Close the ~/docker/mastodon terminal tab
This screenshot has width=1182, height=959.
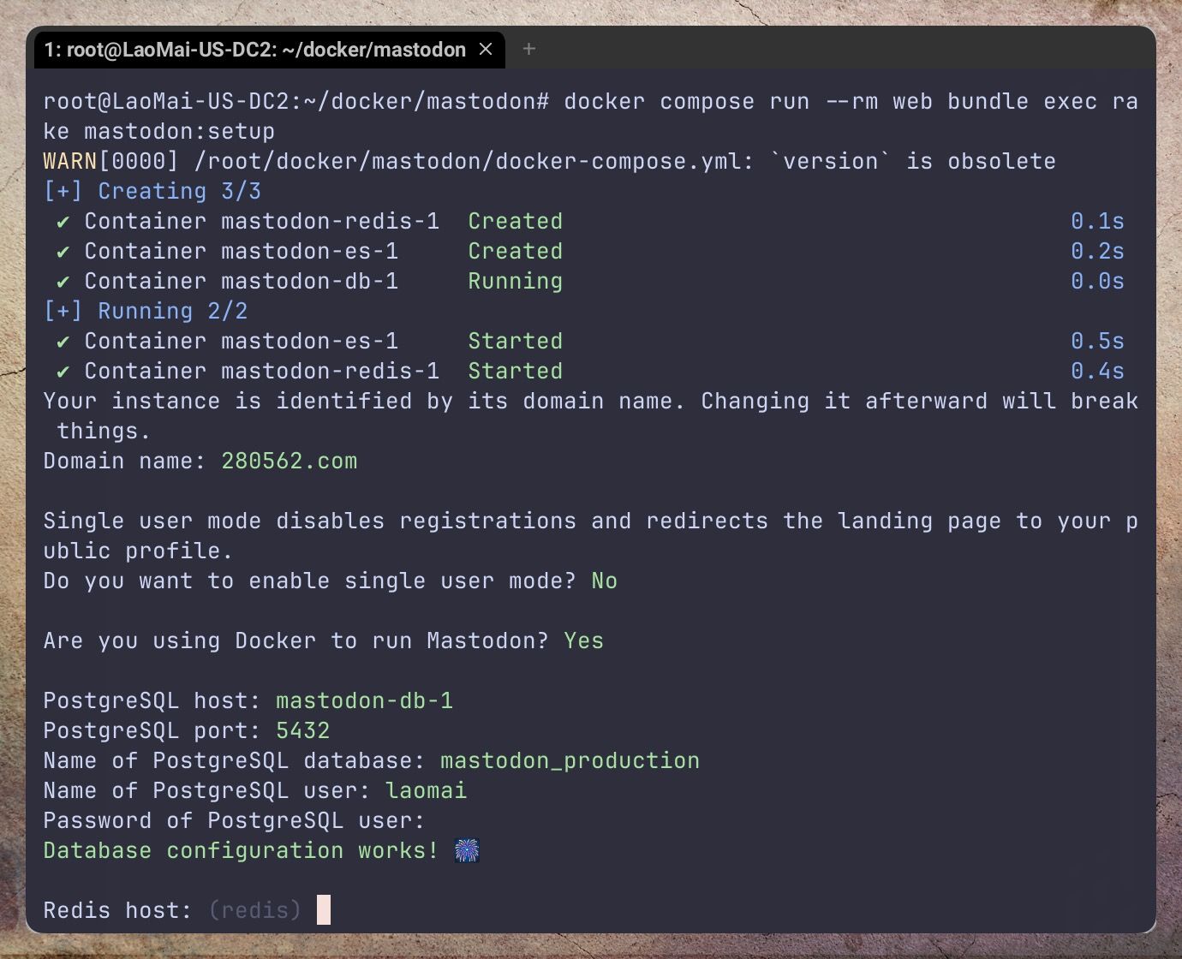(486, 50)
